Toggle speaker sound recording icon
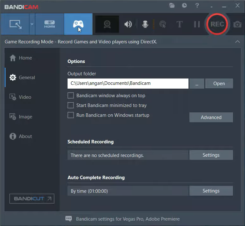Viewport: 245px width, 226px height. 128,24
